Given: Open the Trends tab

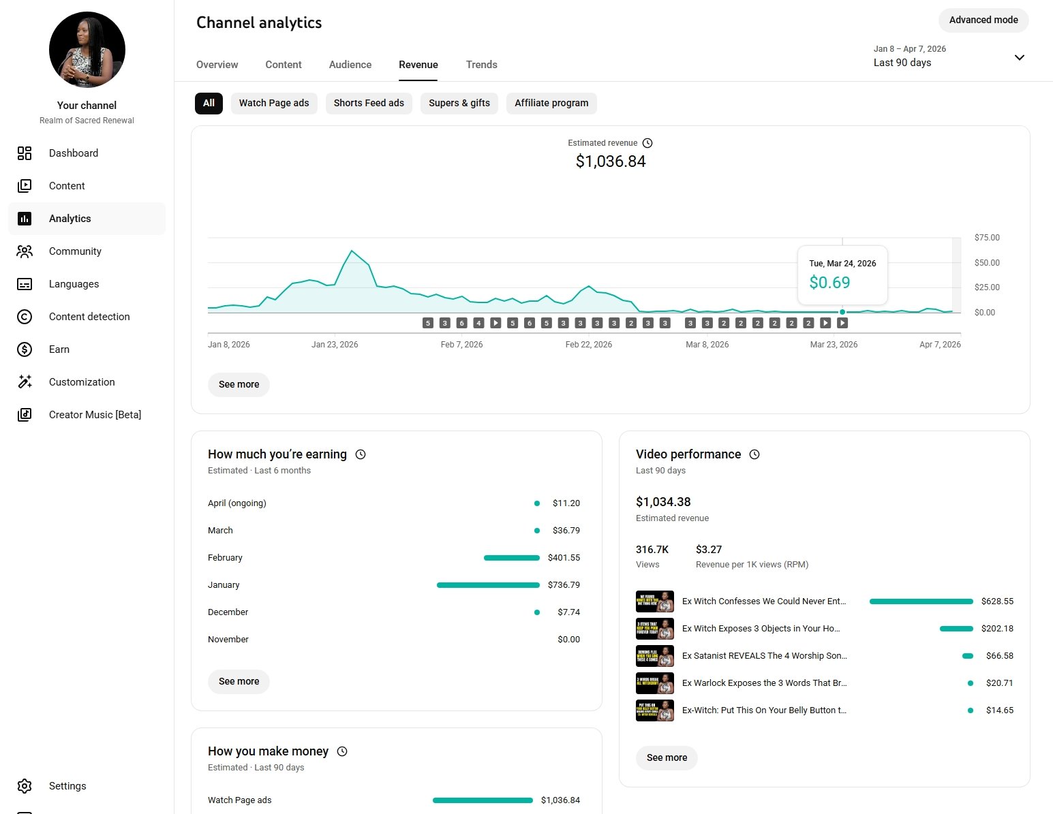Looking at the screenshot, I should pos(481,65).
